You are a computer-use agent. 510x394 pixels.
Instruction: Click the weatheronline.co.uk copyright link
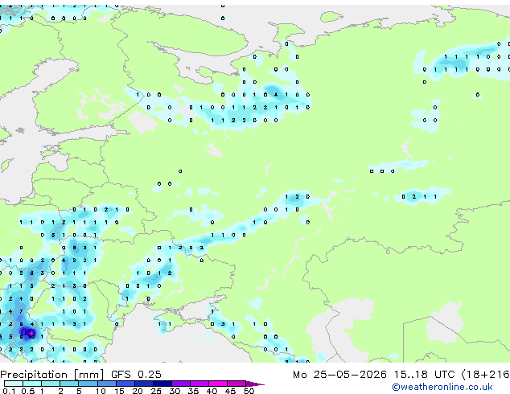442,387
